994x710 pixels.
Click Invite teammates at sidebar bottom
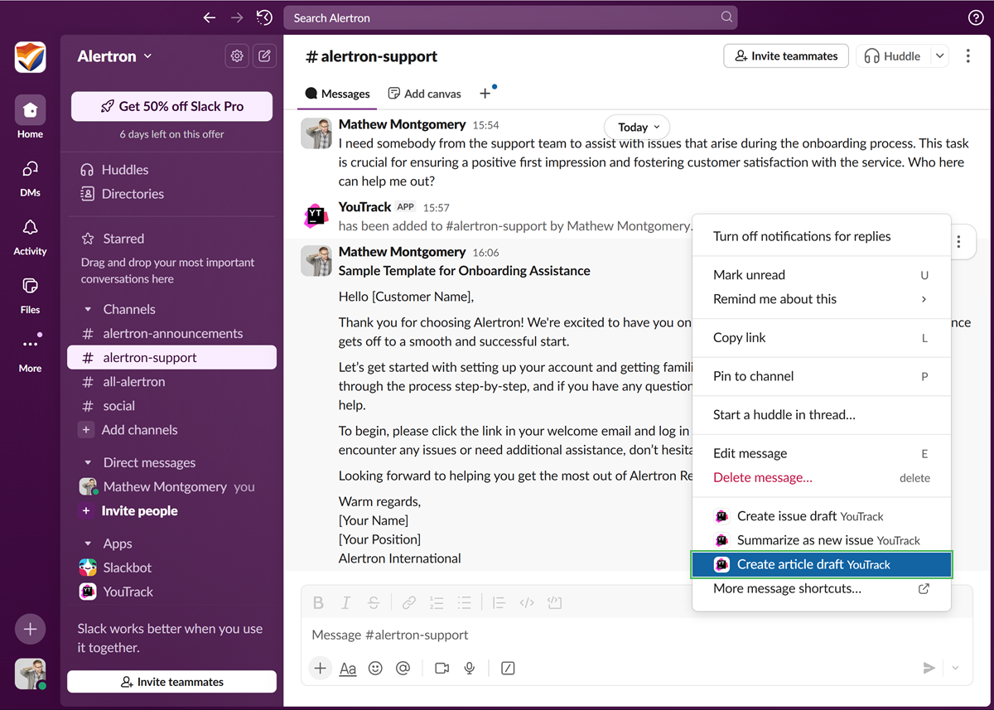point(171,682)
